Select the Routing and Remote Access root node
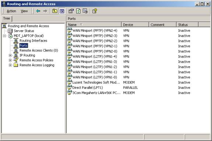Image resolution: width=212 pixels, height=141 pixels. click(28, 26)
